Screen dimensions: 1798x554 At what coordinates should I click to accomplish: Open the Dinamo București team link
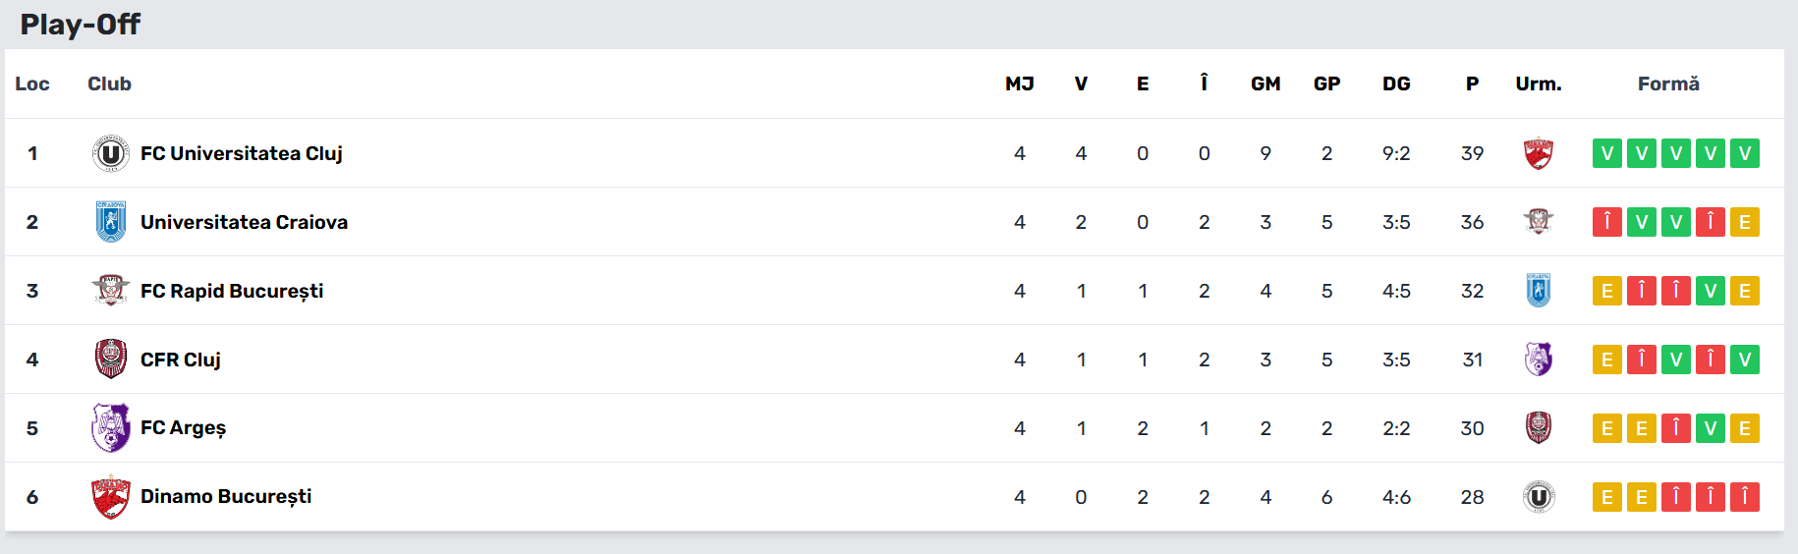[226, 497]
